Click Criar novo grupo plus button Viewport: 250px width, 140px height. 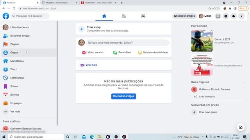coord(194,112)
